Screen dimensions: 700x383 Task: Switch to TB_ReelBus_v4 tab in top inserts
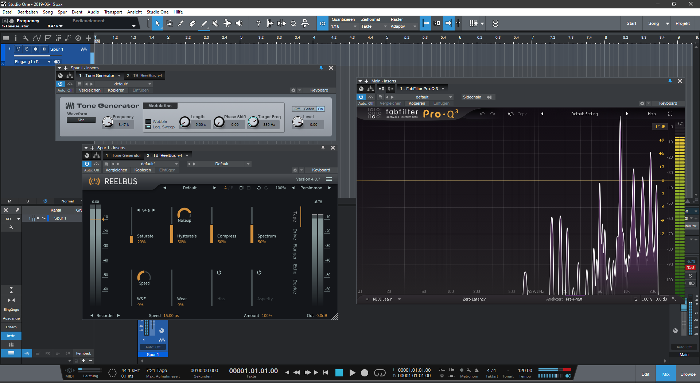pos(144,76)
